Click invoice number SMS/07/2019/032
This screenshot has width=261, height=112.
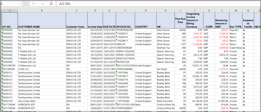pyautogui.click(x=125, y=59)
